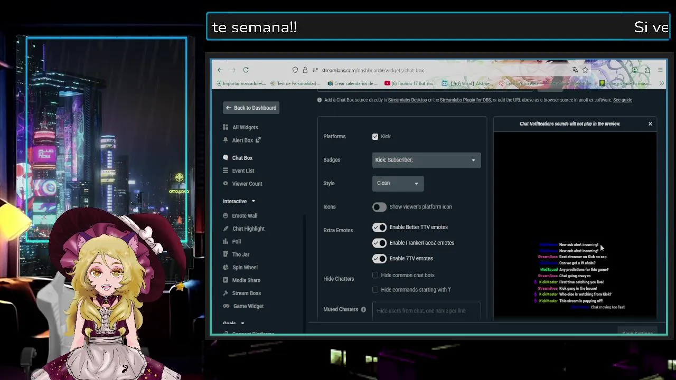Screen dimensions: 676x380
Task: Show more bookmarks overflow chevron
Action: [x=661, y=83]
